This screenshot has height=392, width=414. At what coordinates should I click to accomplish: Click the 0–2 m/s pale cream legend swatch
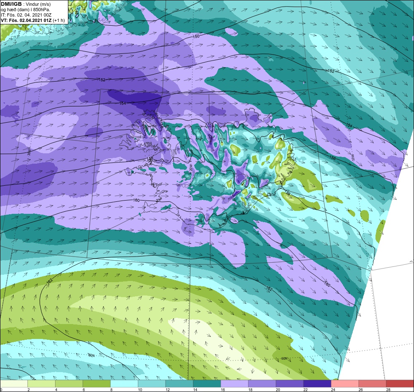point(14,383)
